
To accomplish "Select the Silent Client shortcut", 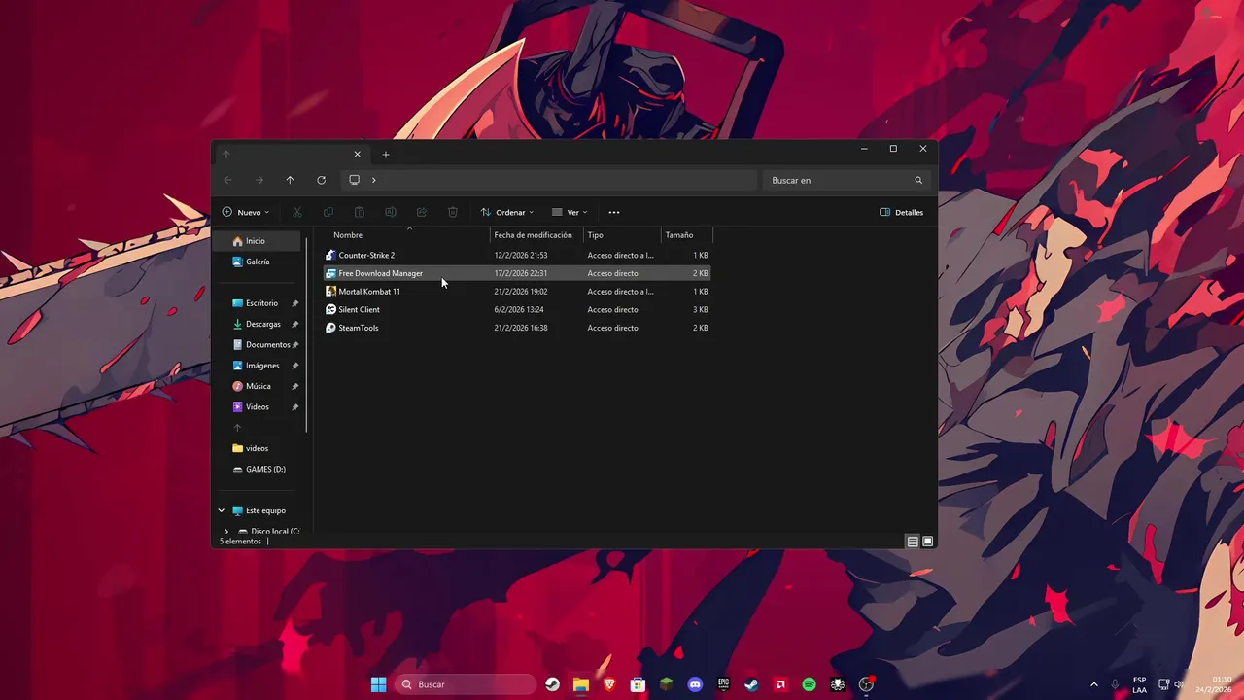I will pyautogui.click(x=517, y=310).
